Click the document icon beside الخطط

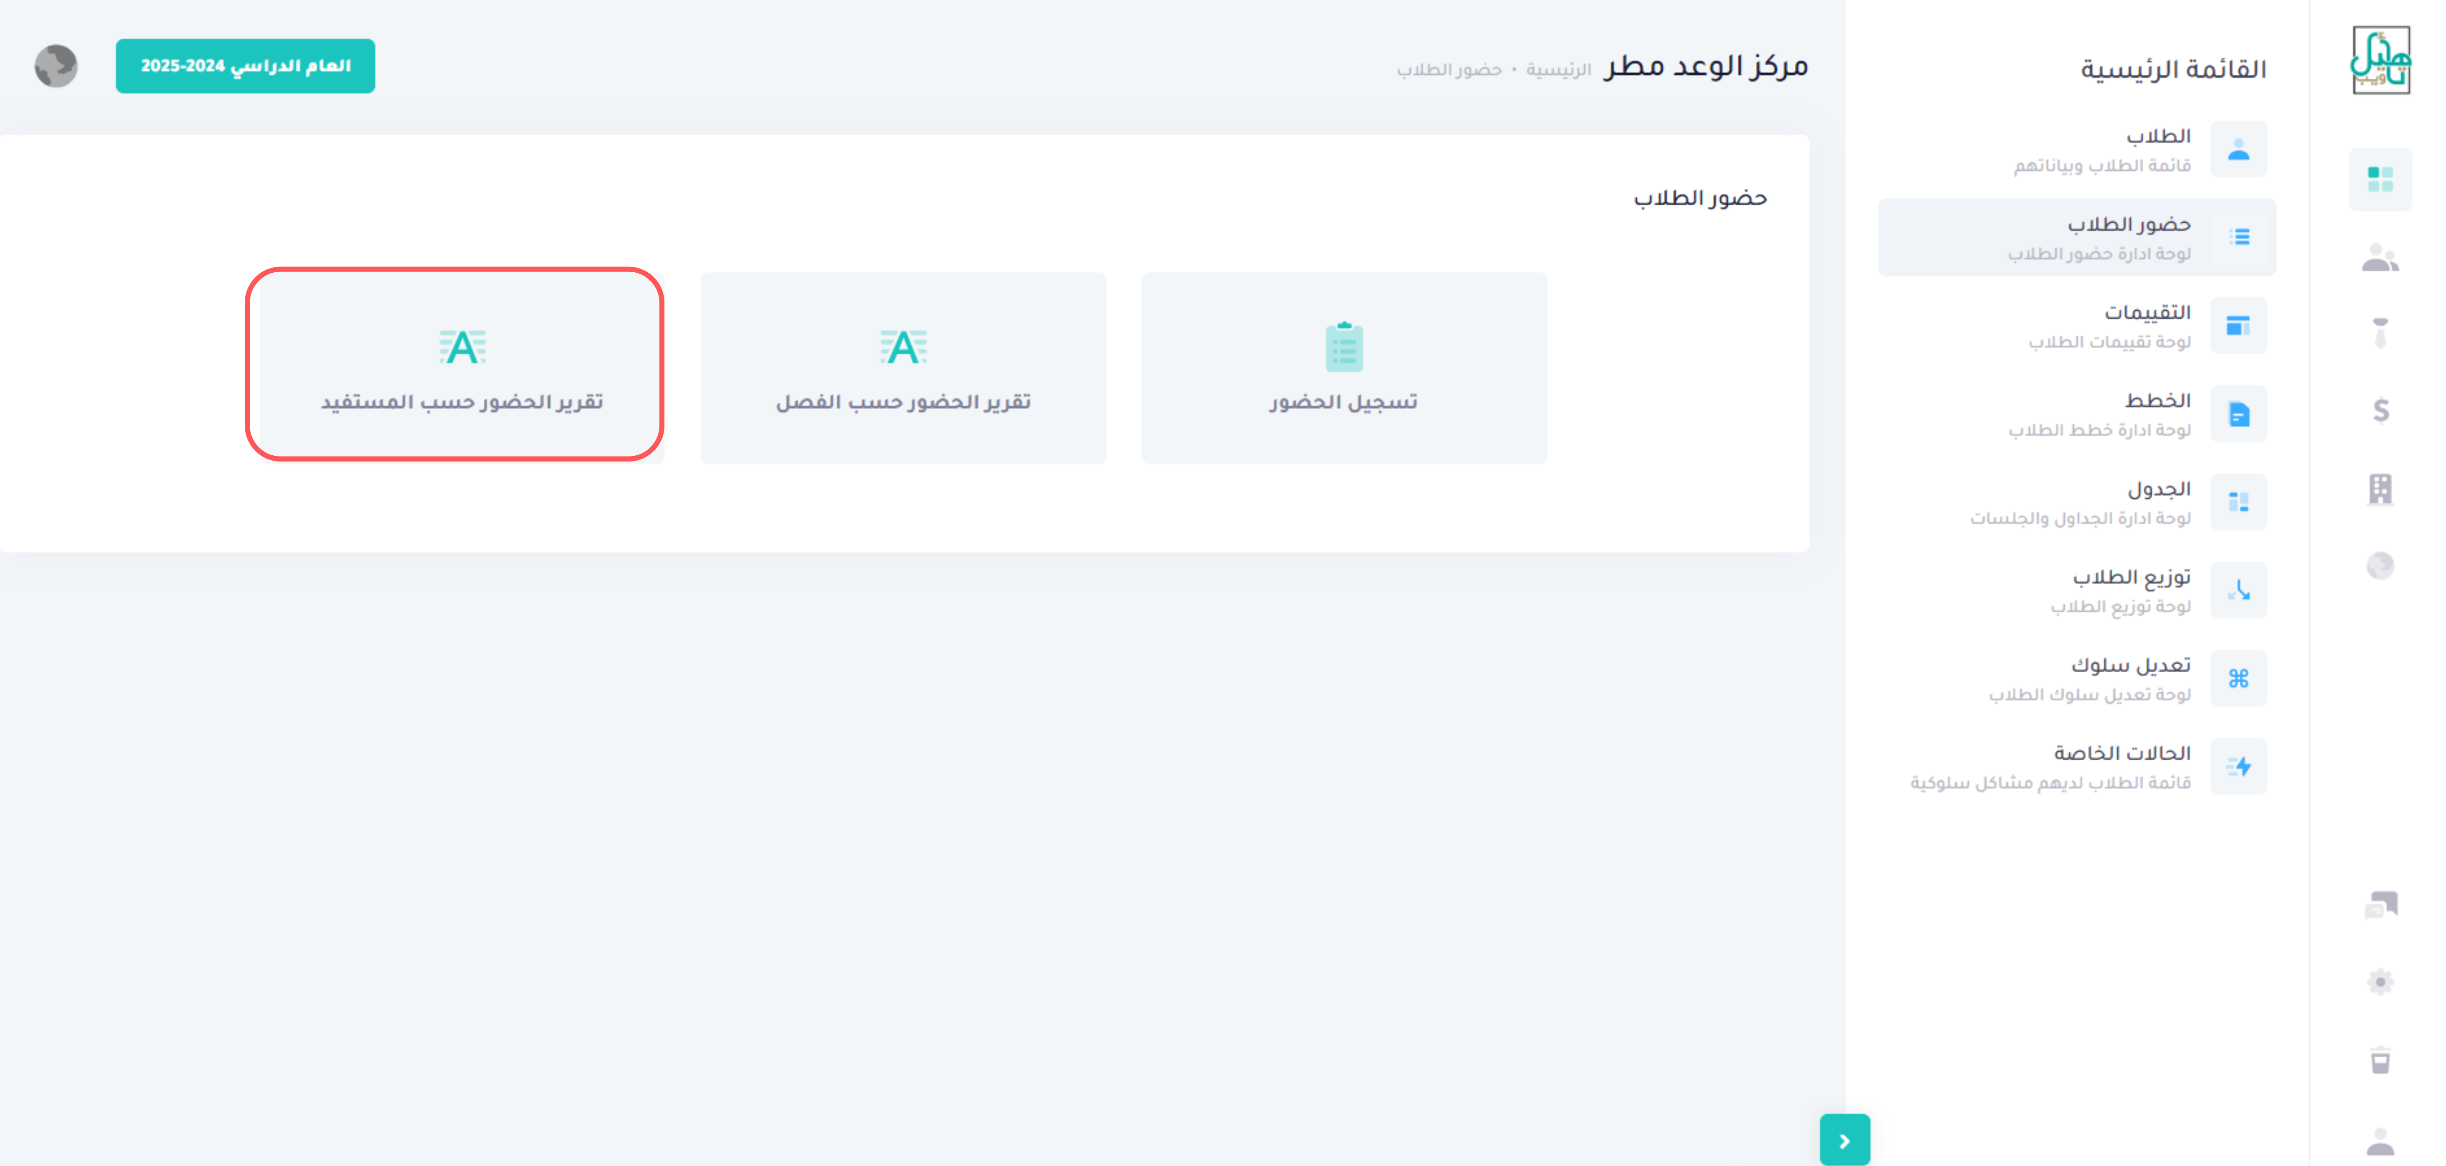click(2238, 414)
